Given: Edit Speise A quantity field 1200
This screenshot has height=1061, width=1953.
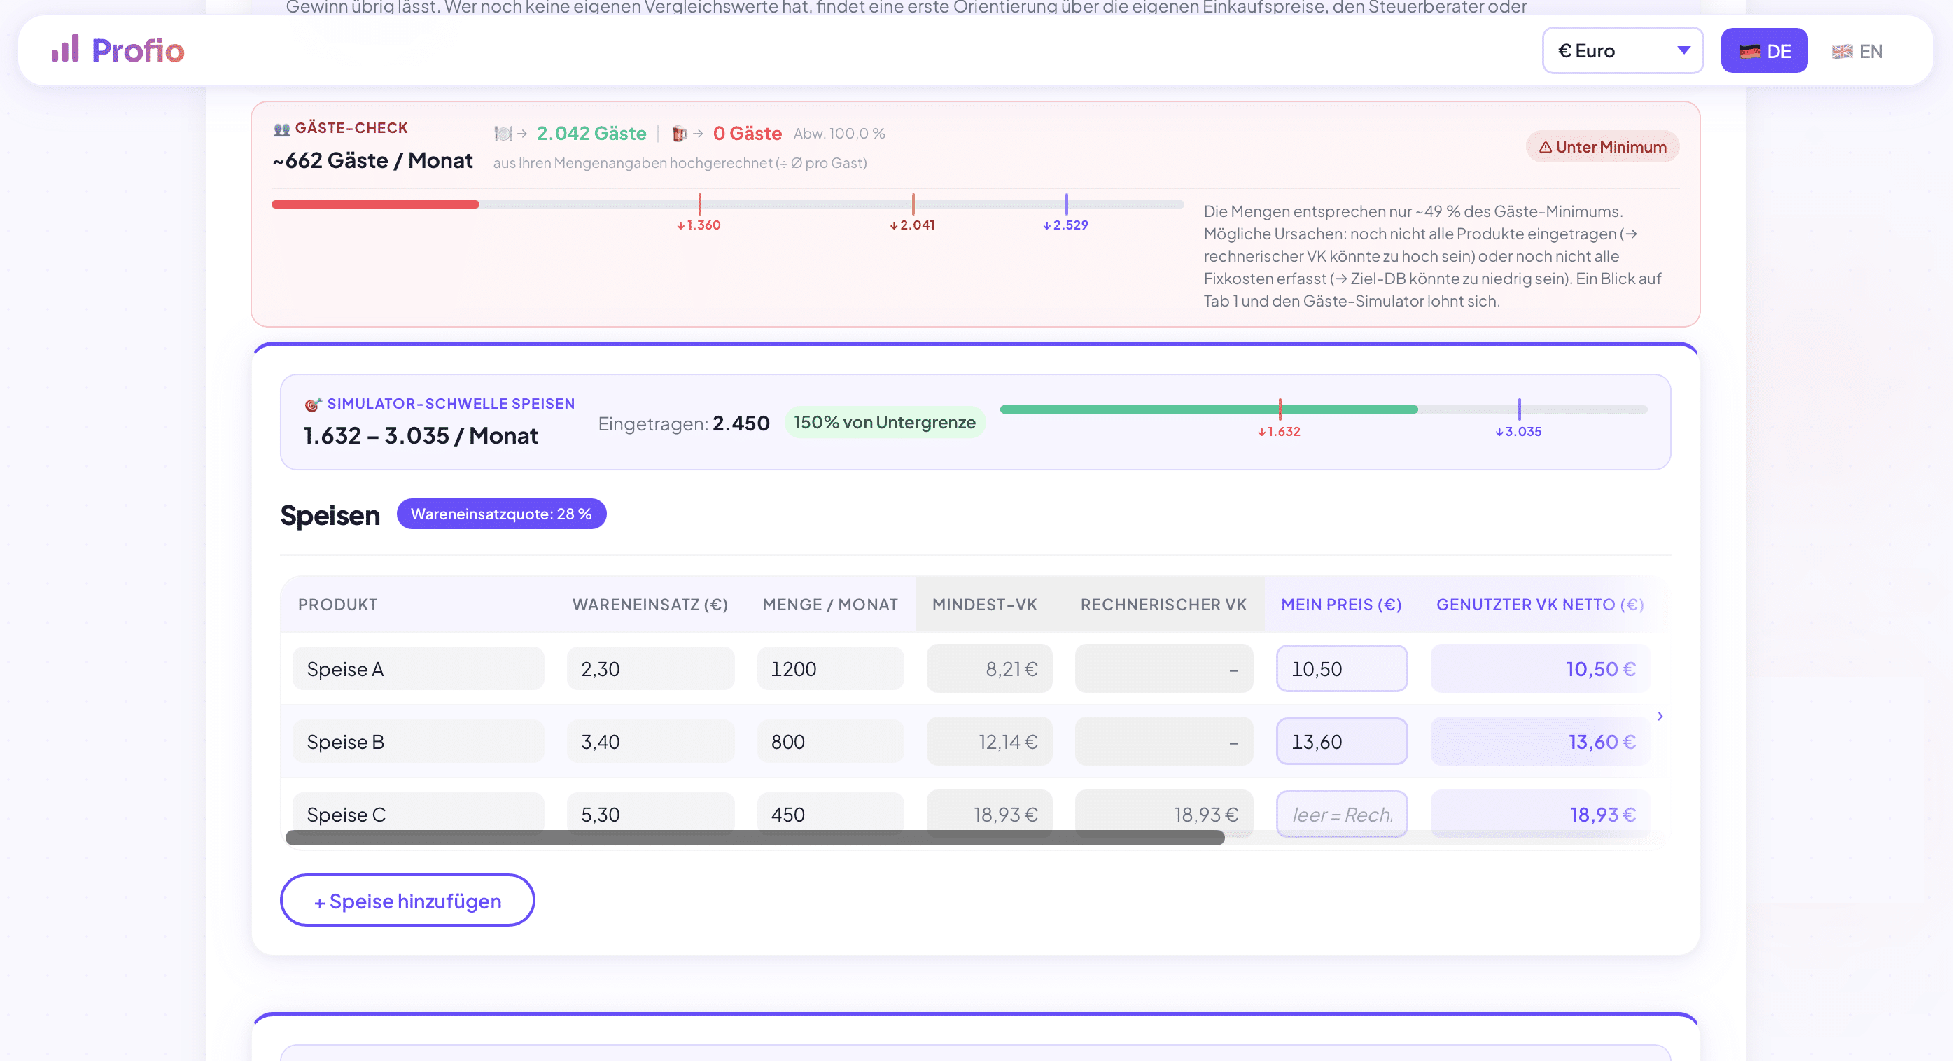Looking at the screenshot, I should pyautogui.click(x=830, y=668).
